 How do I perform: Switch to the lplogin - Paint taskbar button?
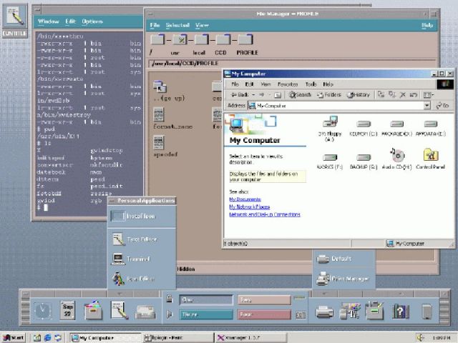[x=178, y=338]
